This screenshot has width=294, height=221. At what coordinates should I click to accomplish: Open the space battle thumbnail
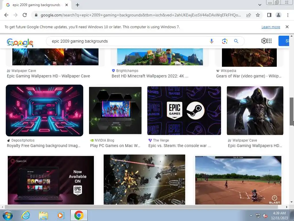tap(144, 180)
